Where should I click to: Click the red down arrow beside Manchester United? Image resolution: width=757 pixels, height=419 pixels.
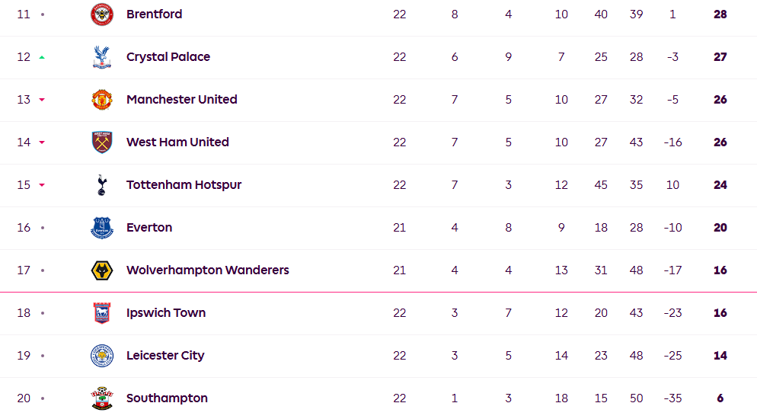point(42,100)
